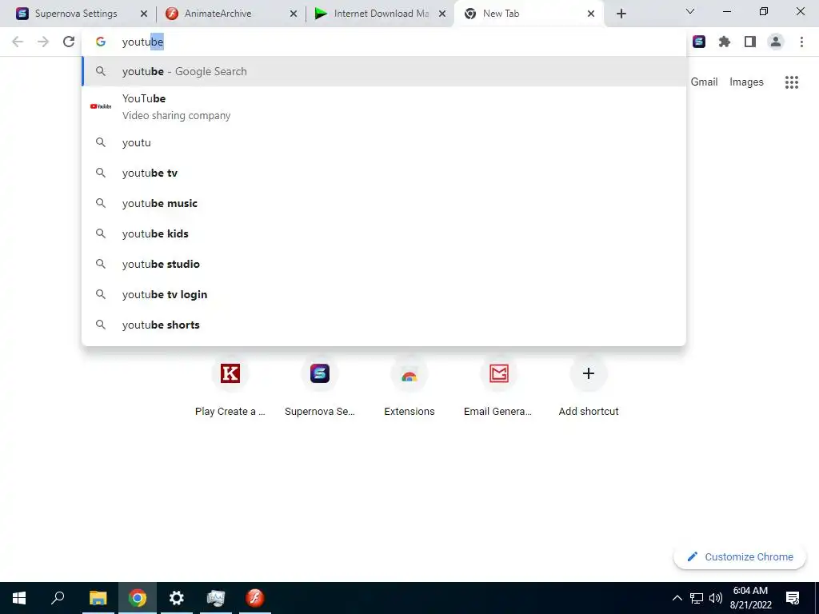Image resolution: width=819 pixels, height=614 pixels.
Task: Click the Add shortcut plus tile
Action: (x=588, y=388)
